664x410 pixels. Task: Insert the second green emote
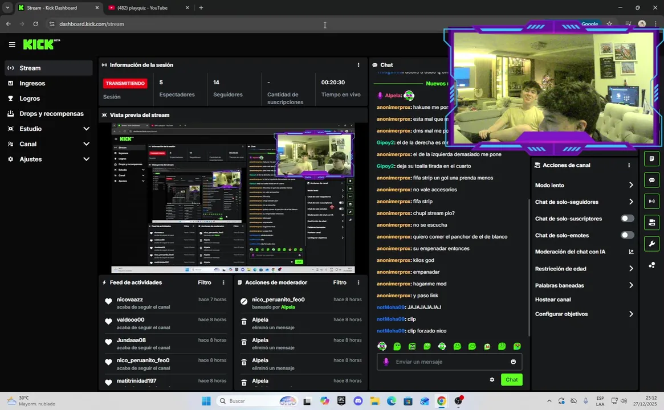(397, 346)
